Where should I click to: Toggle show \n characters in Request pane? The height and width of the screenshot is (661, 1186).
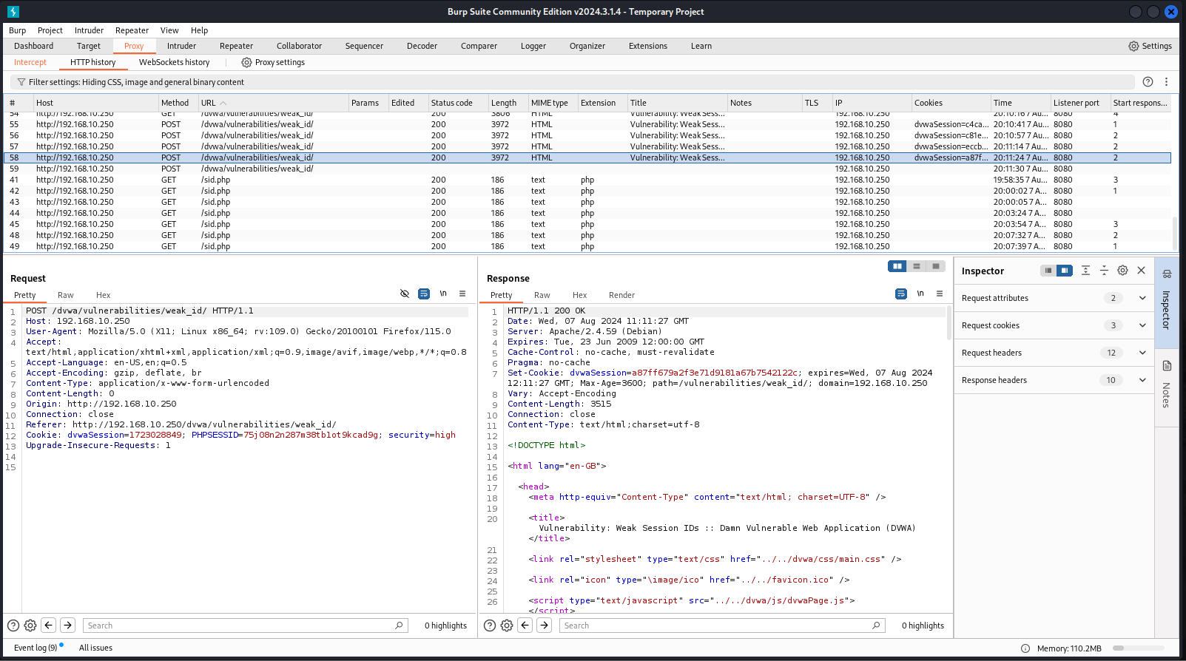click(443, 294)
